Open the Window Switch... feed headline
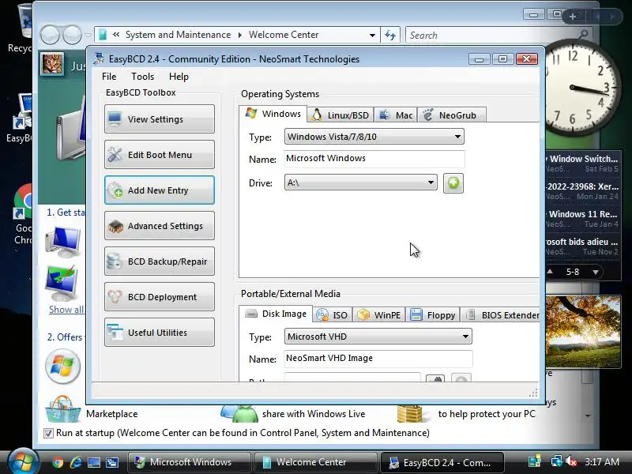This screenshot has height=474, width=632. pyautogui.click(x=583, y=159)
